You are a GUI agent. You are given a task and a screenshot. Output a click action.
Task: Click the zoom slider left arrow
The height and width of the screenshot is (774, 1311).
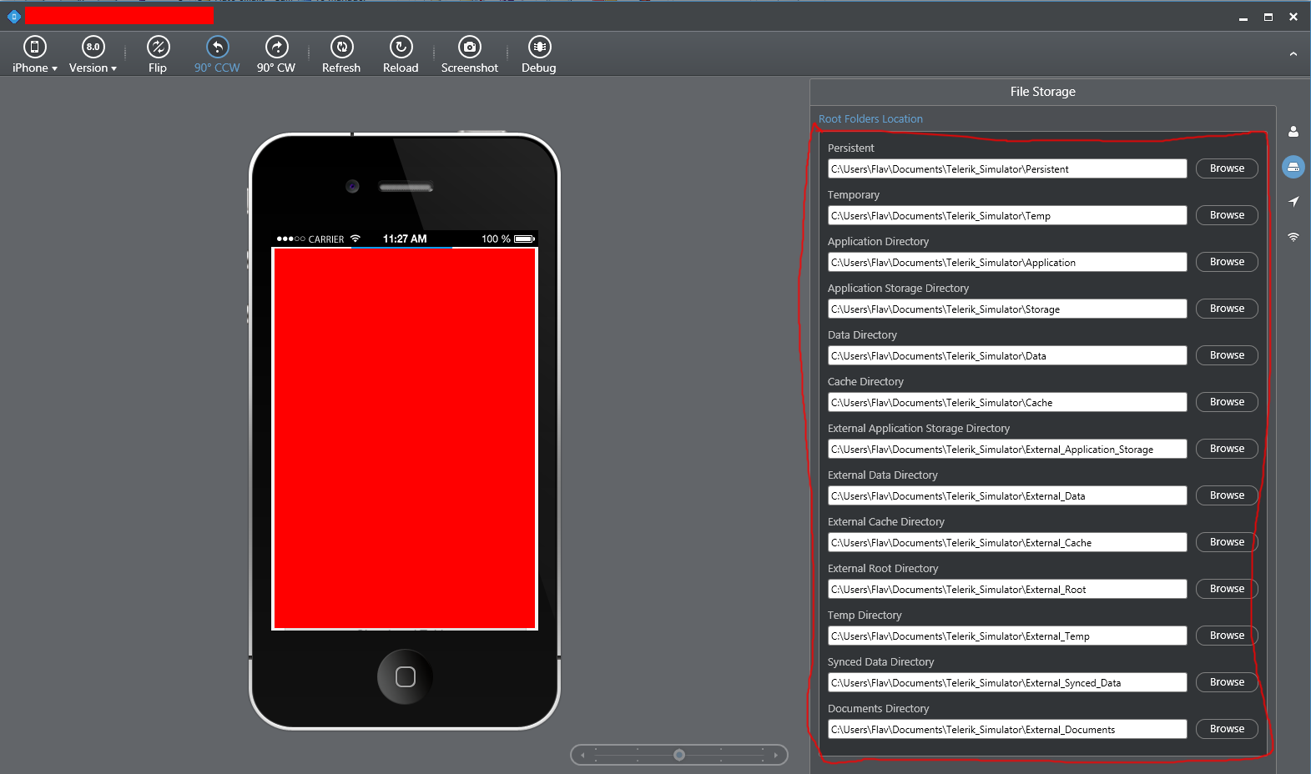582,755
